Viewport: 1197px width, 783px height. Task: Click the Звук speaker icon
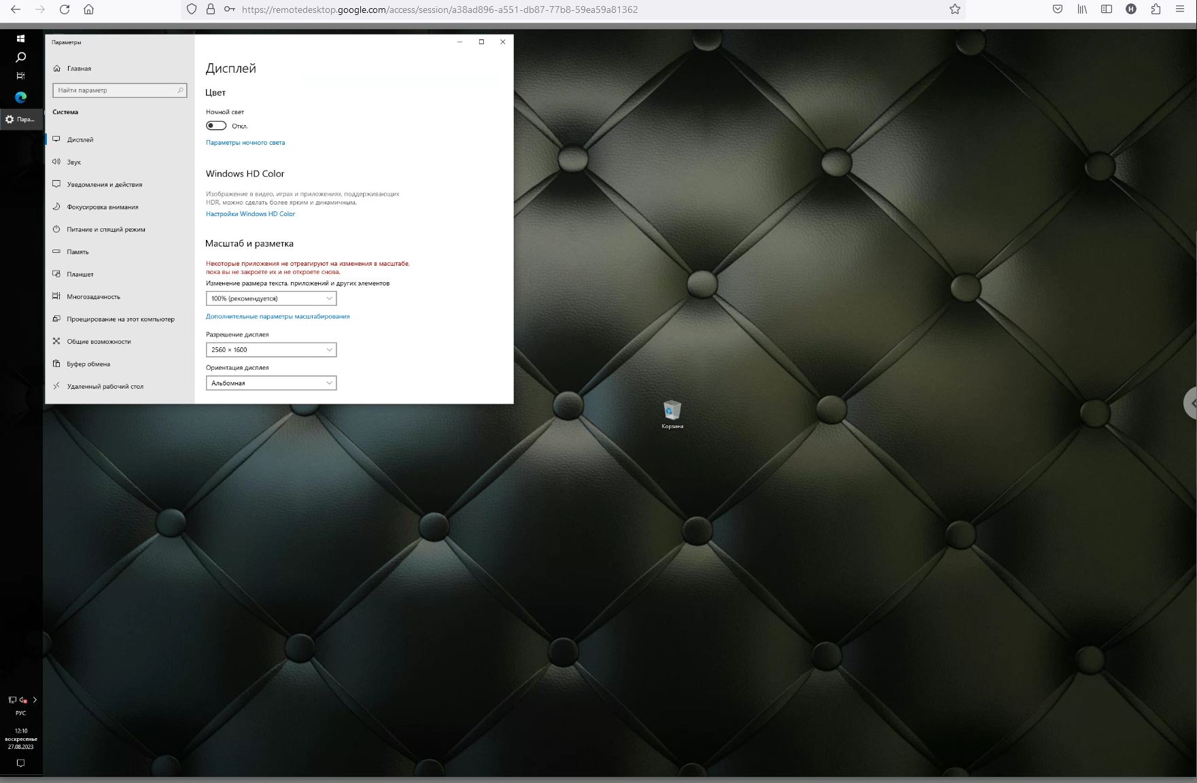click(56, 162)
